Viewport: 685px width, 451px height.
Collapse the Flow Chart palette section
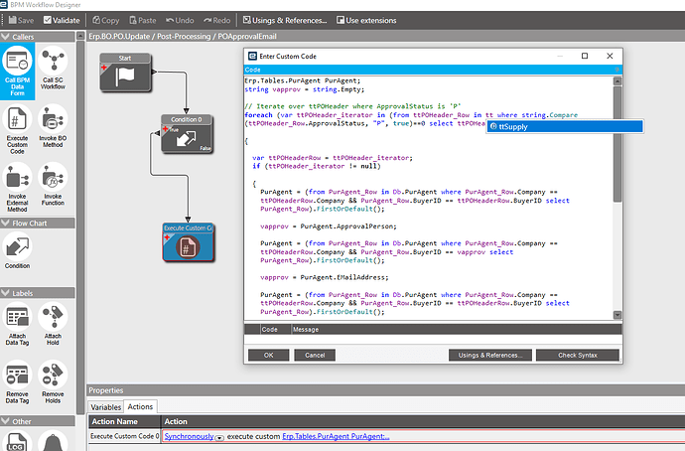coord(6,224)
